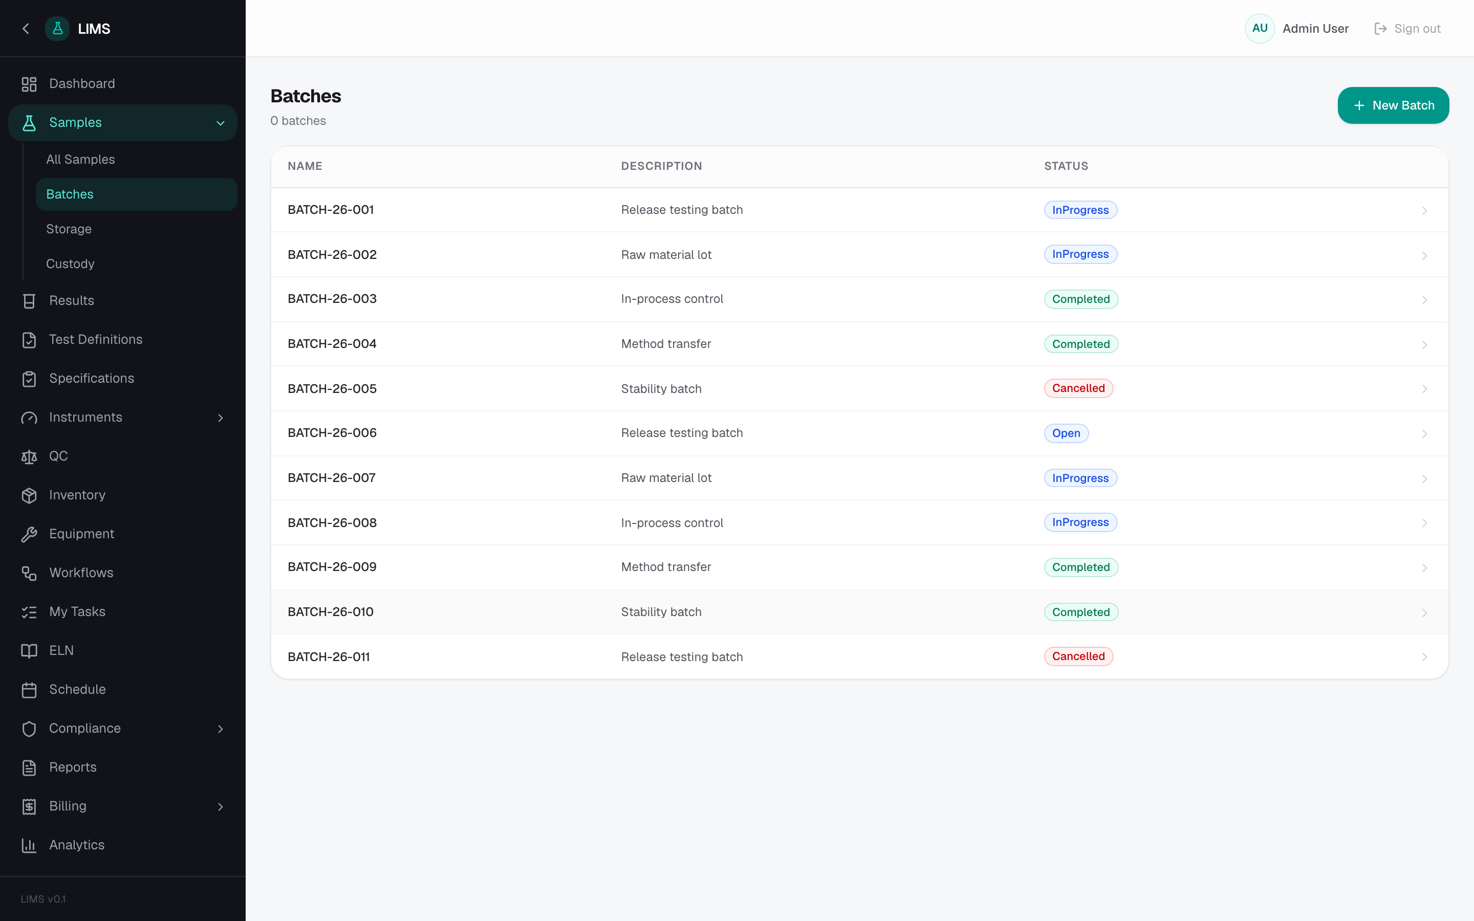The width and height of the screenshot is (1474, 921).
Task: Click the Samples flask icon
Action: click(x=29, y=123)
